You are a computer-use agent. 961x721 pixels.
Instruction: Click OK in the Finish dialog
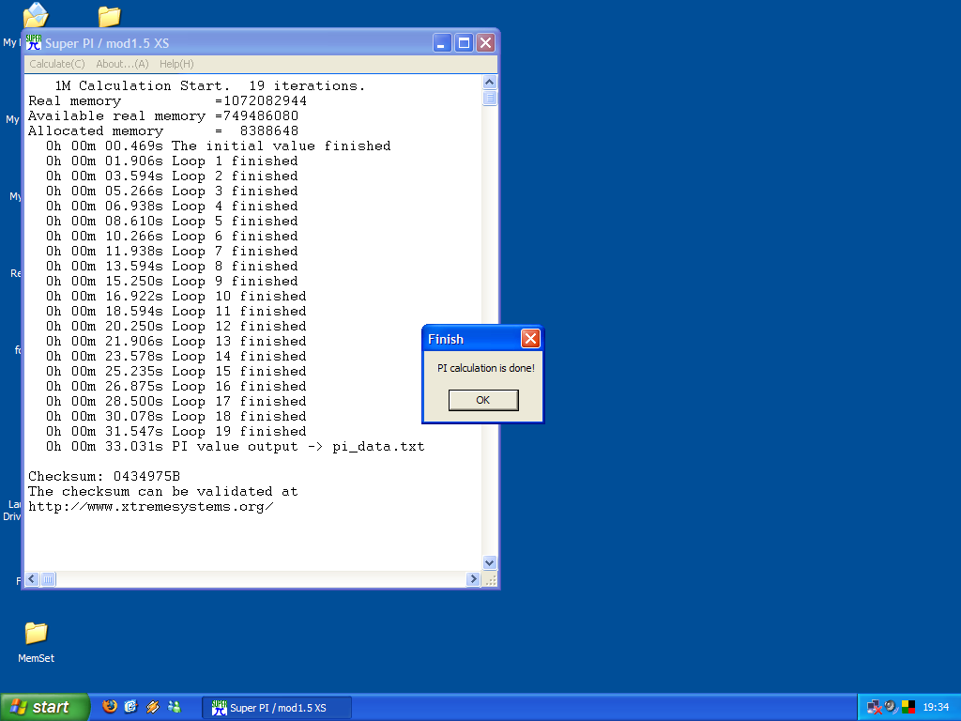point(483,400)
